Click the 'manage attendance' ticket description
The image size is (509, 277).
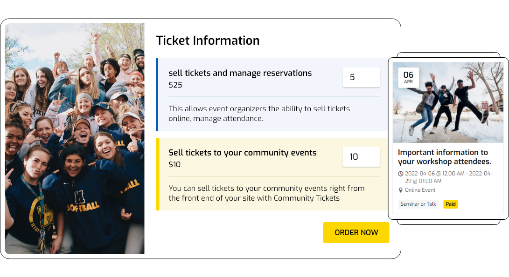(259, 114)
